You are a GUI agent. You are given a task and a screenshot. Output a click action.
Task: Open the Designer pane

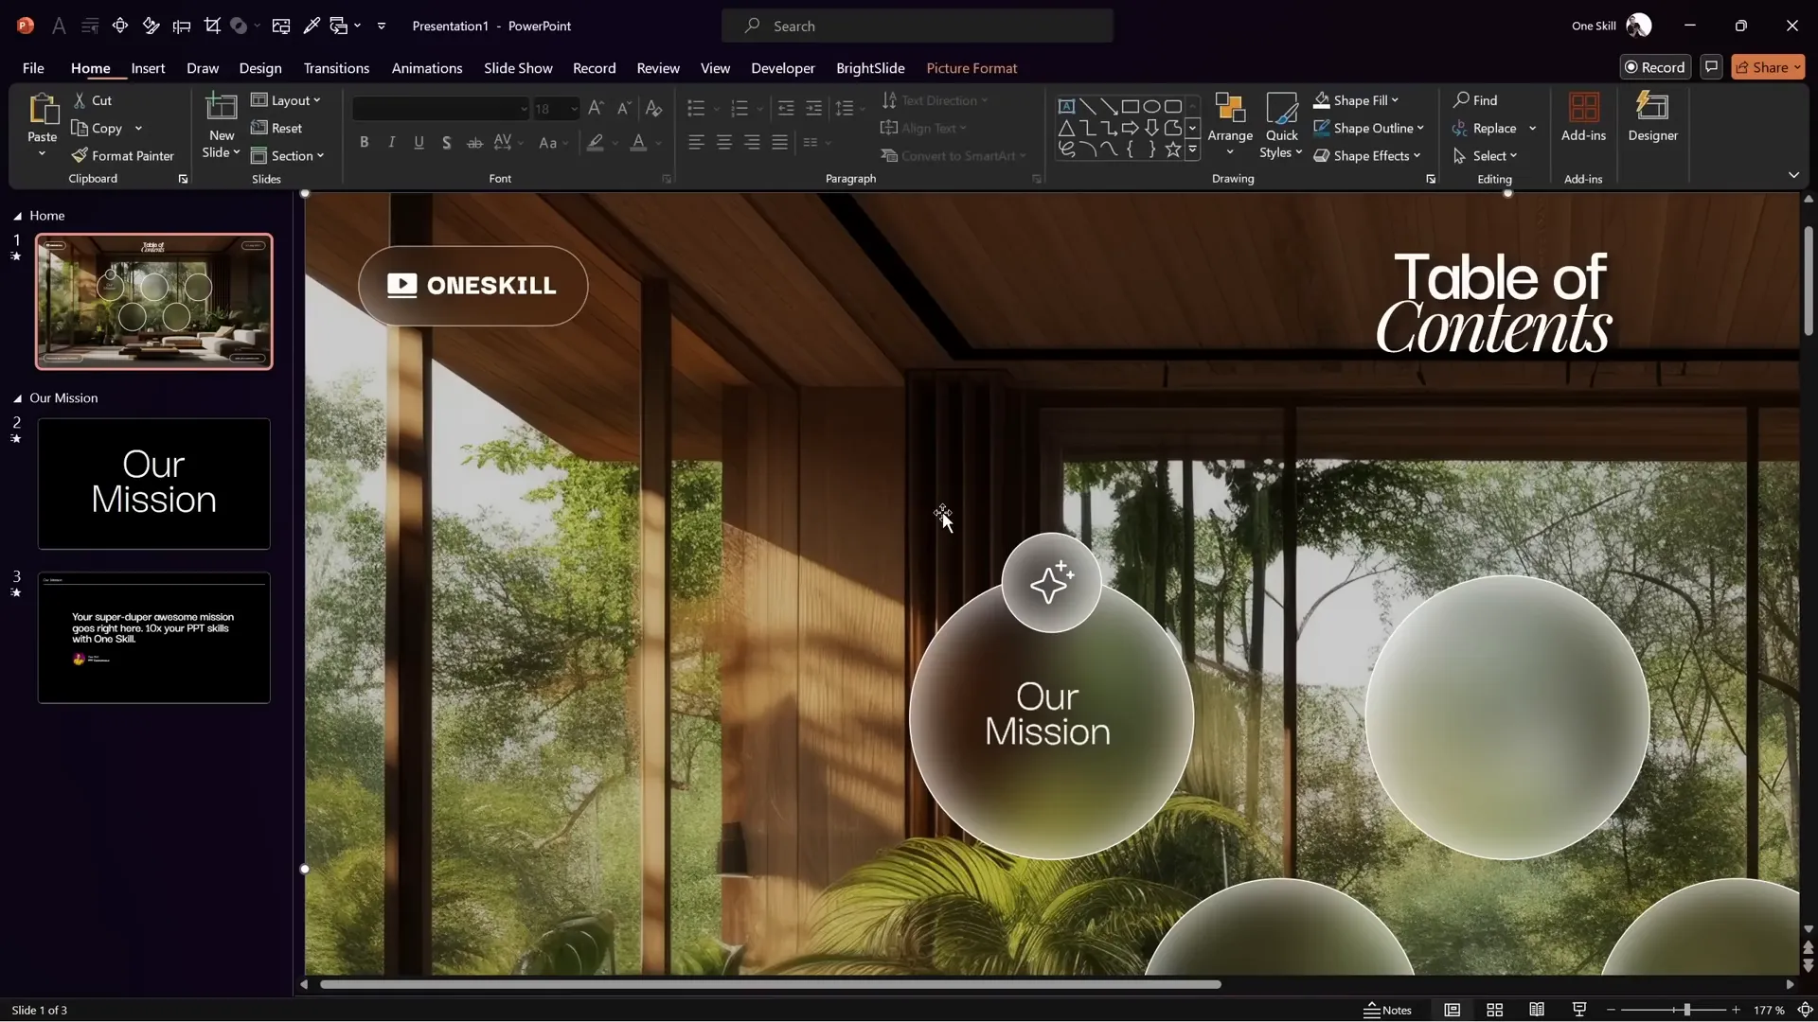coord(1653,116)
